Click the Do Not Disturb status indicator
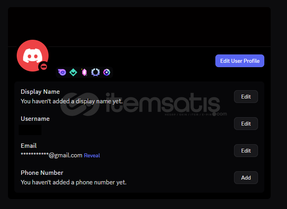Screen dimensions: 287x209 point(43,67)
